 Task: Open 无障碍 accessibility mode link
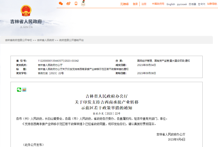coord(124,4)
